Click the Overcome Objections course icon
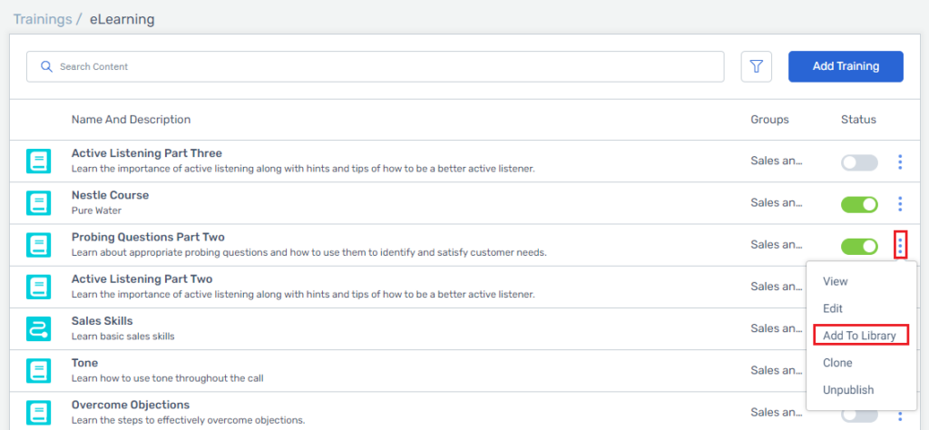This screenshot has width=929, height=430. click(38, 413)
